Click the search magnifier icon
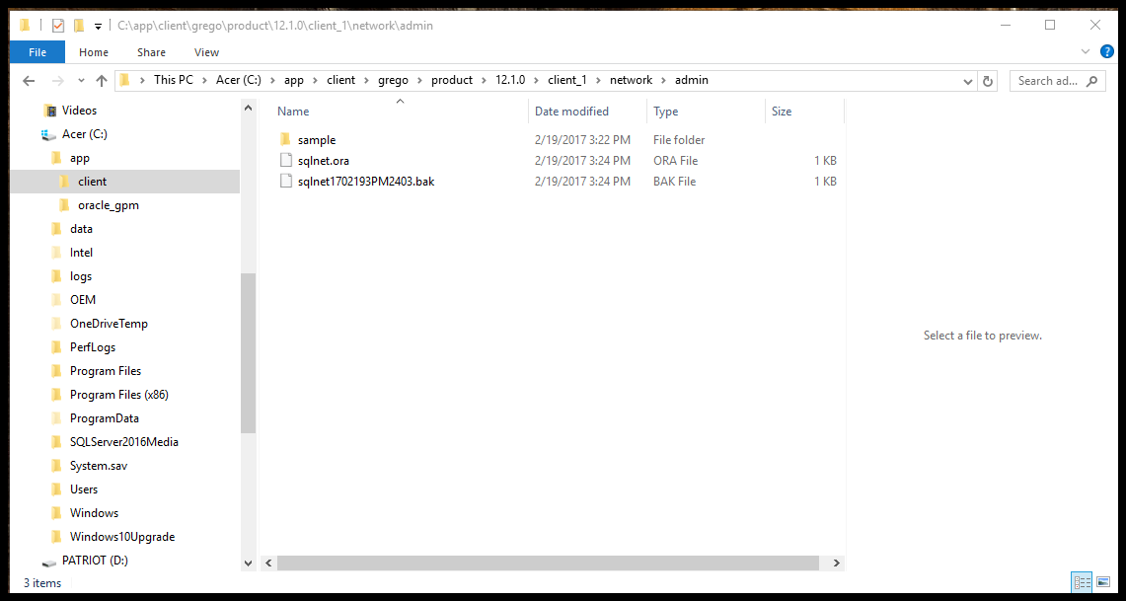The image size is (1126, 601). [1092, 80]
